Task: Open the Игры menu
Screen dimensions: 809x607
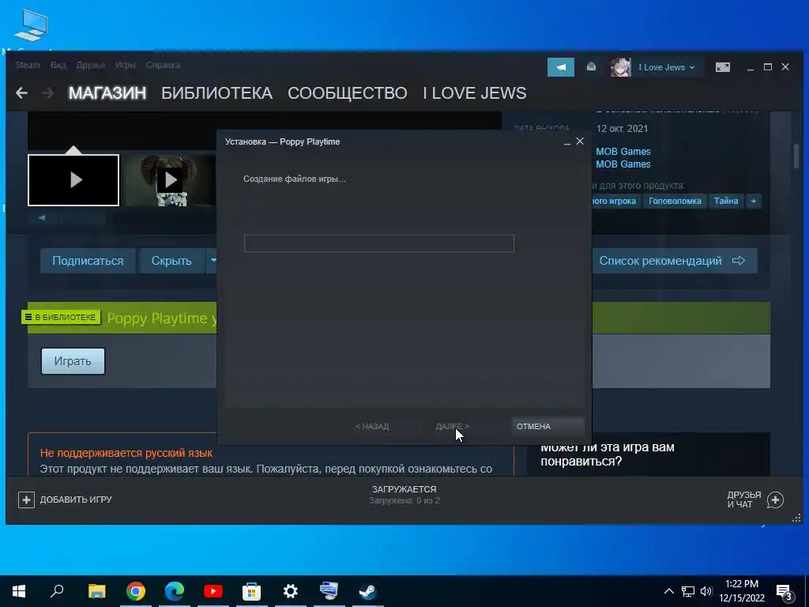Action: (x=125, y=65)
